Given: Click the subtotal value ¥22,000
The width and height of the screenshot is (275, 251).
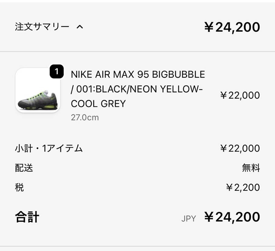Looking at the screenshot, I should (240, 148).
